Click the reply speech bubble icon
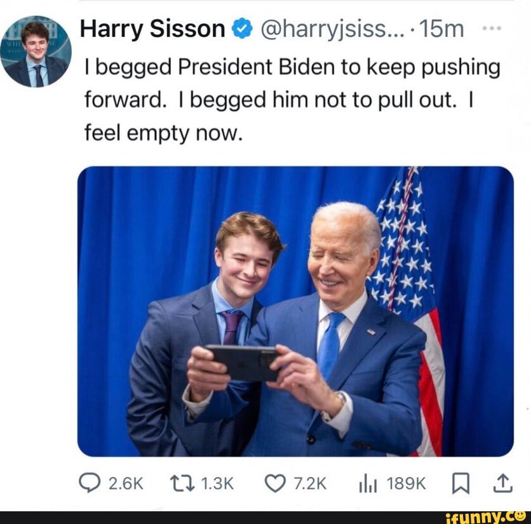531x524 pixels. coord(90,483)
